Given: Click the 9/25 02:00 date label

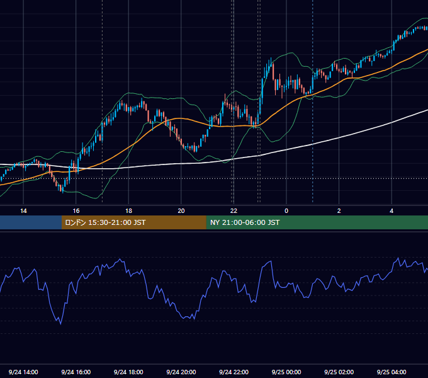Looking at the screenshot, I should [339, 372].
